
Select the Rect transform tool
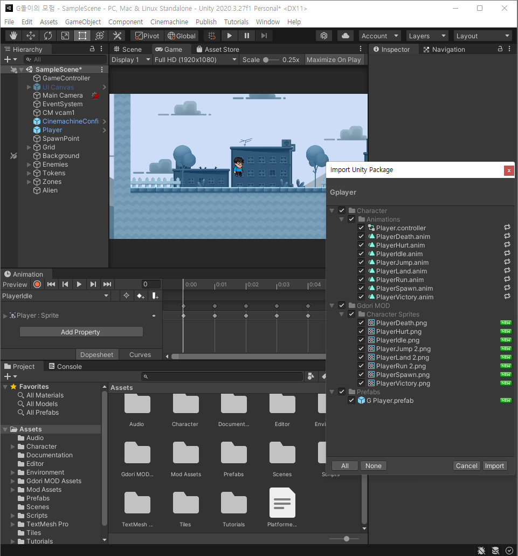[x=82, y=36]
